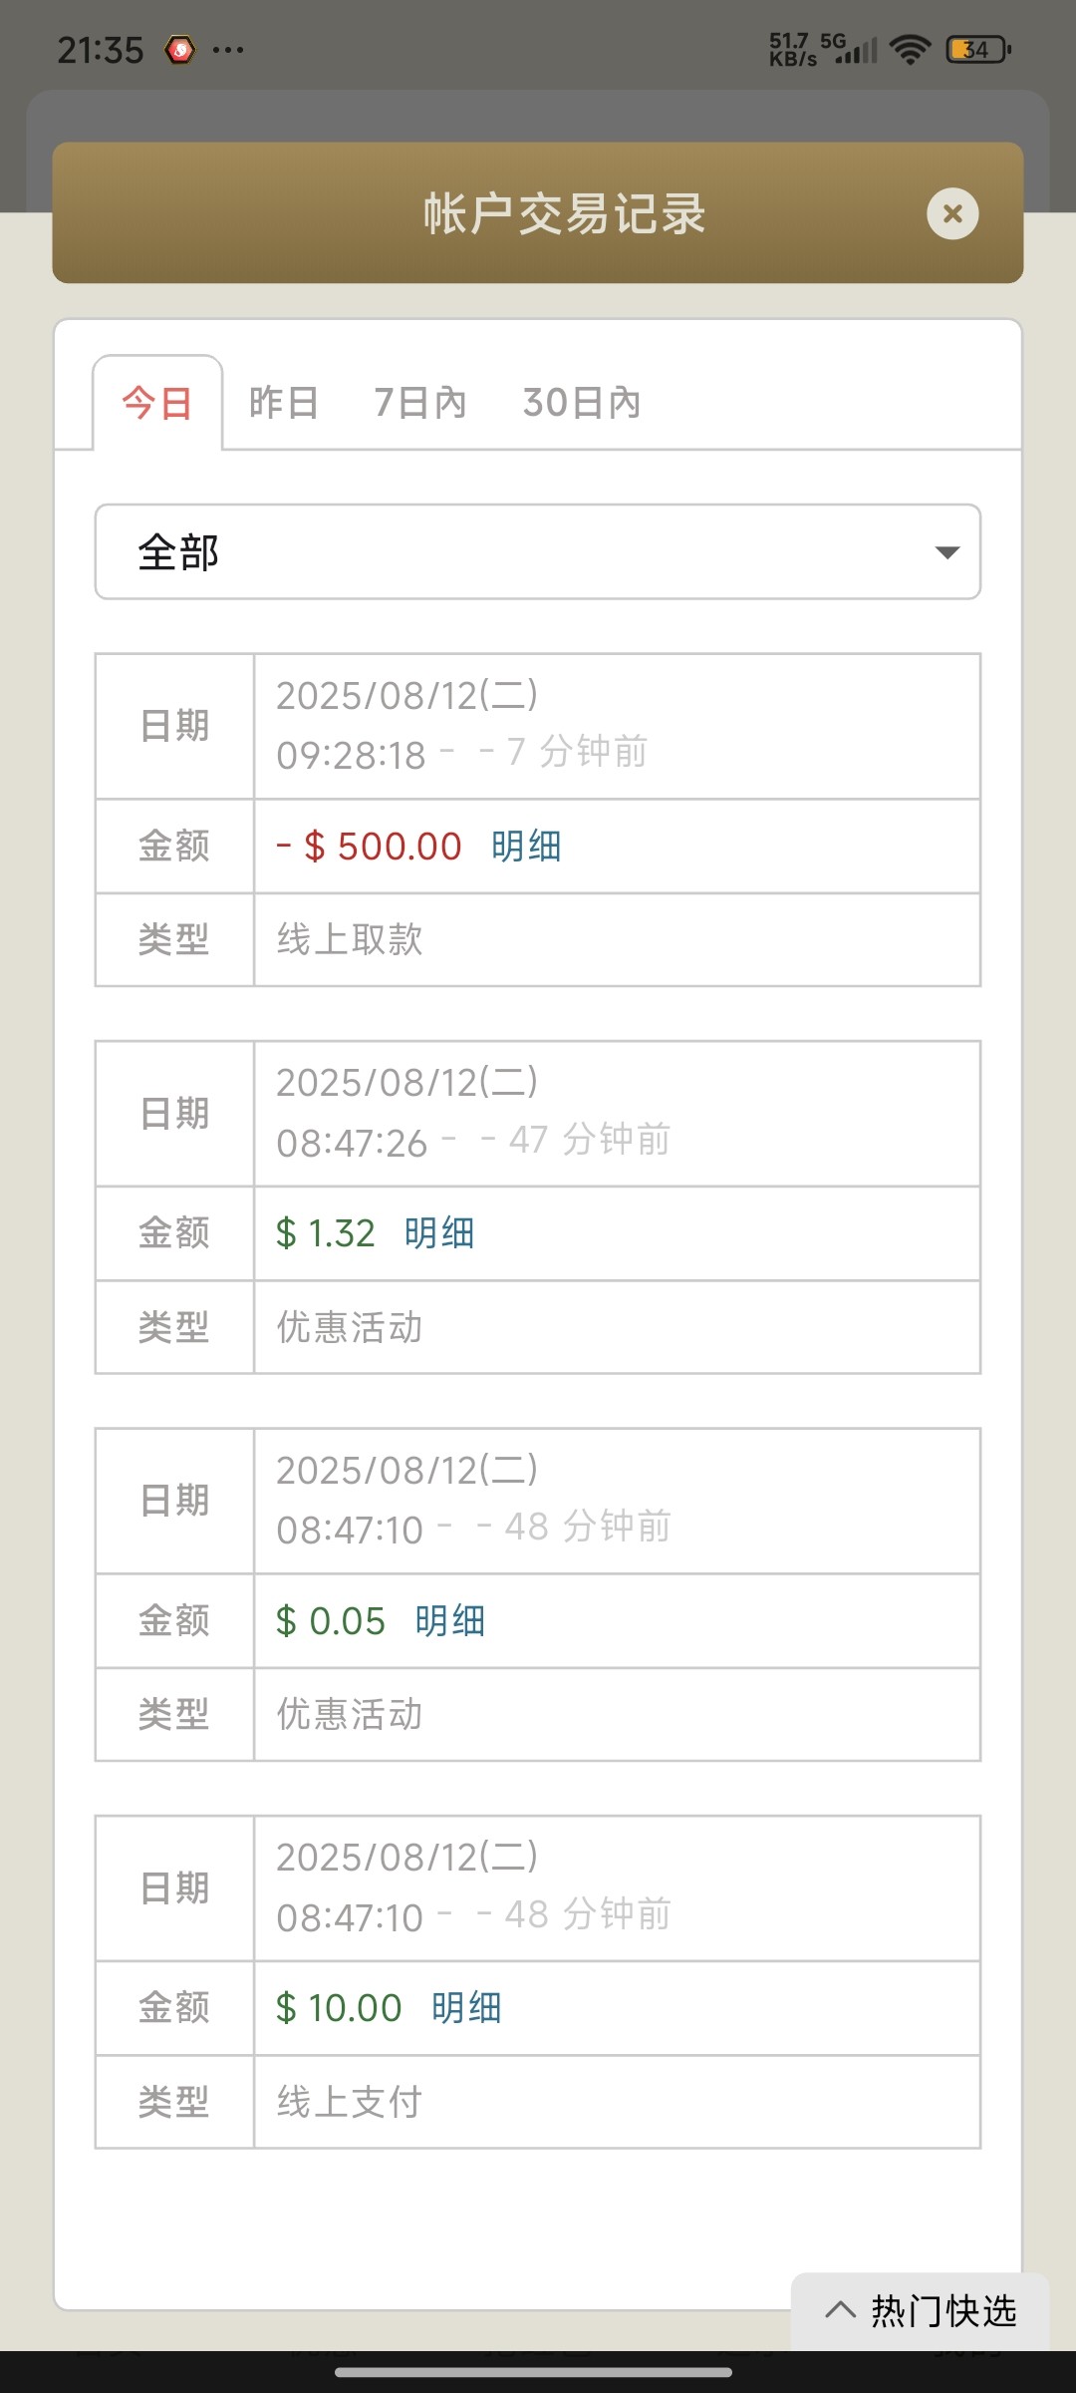Switch to the 今日 tab
Viewport: 1076px width, 2393px height.
157,404
